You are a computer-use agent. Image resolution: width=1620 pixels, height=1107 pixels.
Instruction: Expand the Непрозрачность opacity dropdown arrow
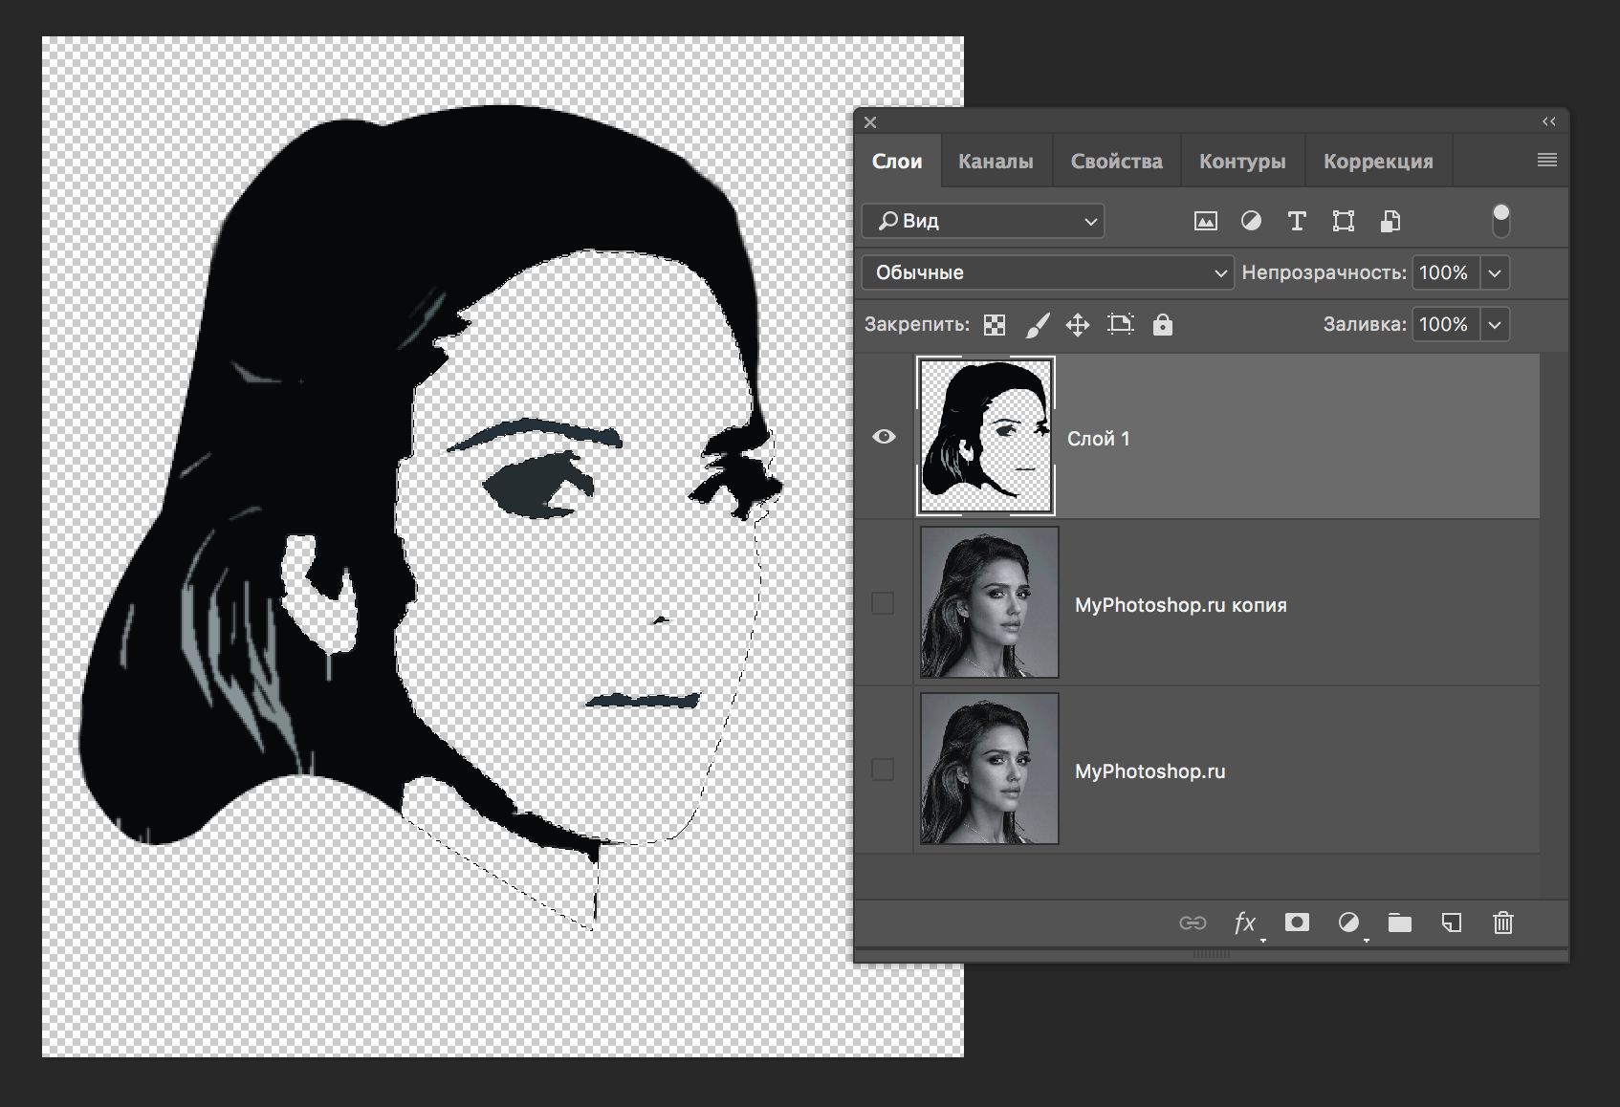tap(1495, 273)
